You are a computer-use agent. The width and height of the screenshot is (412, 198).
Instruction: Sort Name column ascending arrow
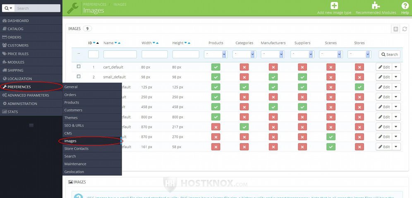tap(119, 43)
